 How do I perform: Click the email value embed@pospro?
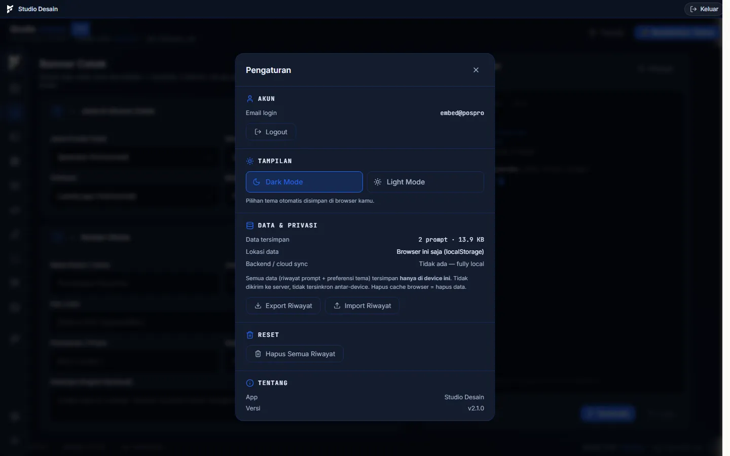[x=462, y=113]
